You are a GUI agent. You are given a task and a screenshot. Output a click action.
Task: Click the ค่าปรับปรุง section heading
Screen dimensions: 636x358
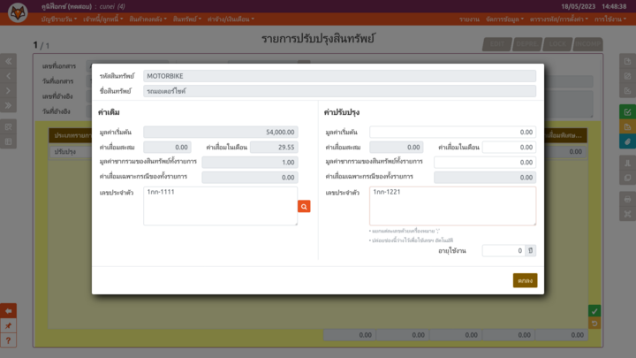[342, 112]
